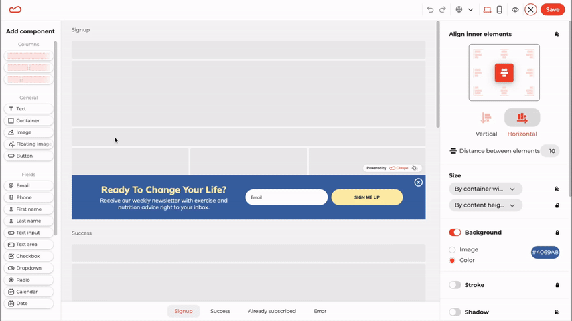Click the lock icon beside Stroke
Viewport: 572px width, 321px height.
pyautogui.click(x=557, y=285)
